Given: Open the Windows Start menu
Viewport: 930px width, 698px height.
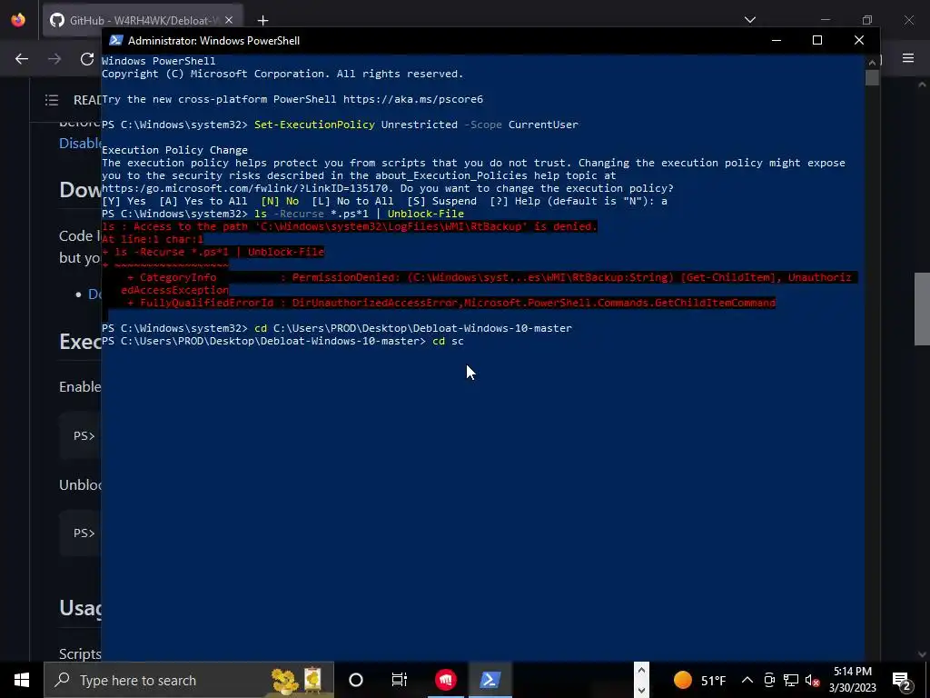Looking at the screenshot, I should 22,680.
